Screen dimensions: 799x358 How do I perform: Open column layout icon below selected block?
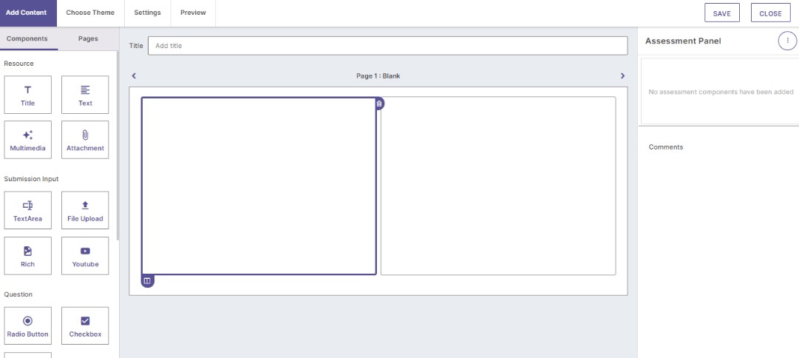click(147, 280)
